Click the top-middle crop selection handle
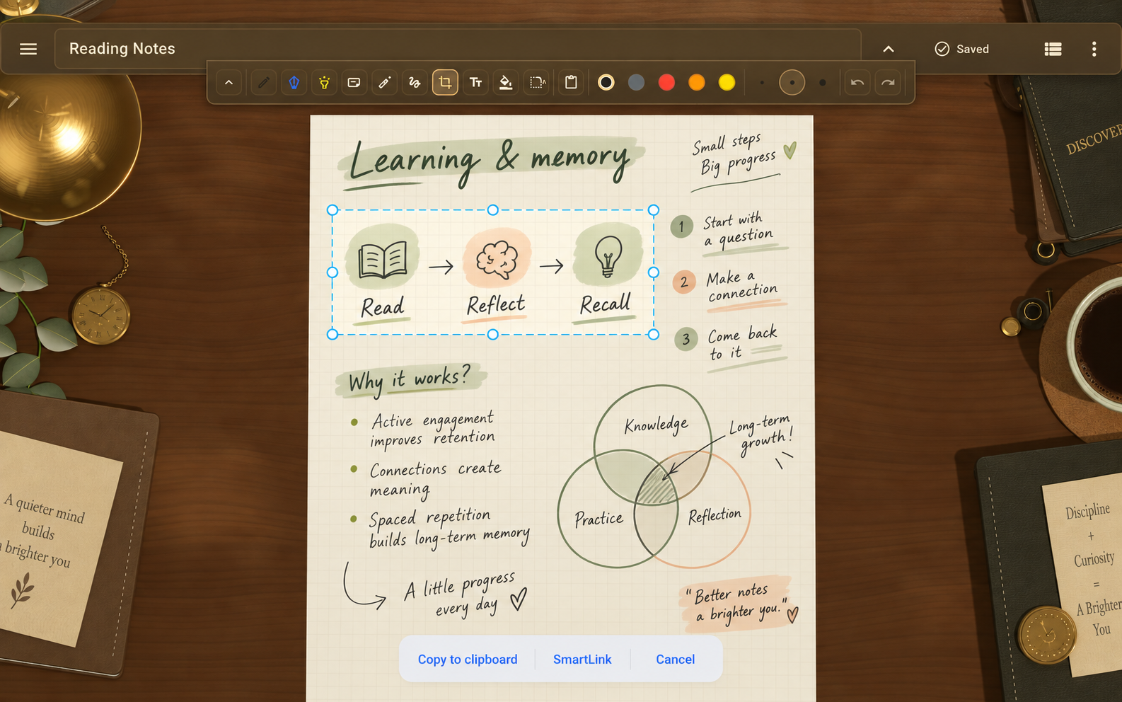The width and height of the screenshot is (1122, 702). (493, 210)
